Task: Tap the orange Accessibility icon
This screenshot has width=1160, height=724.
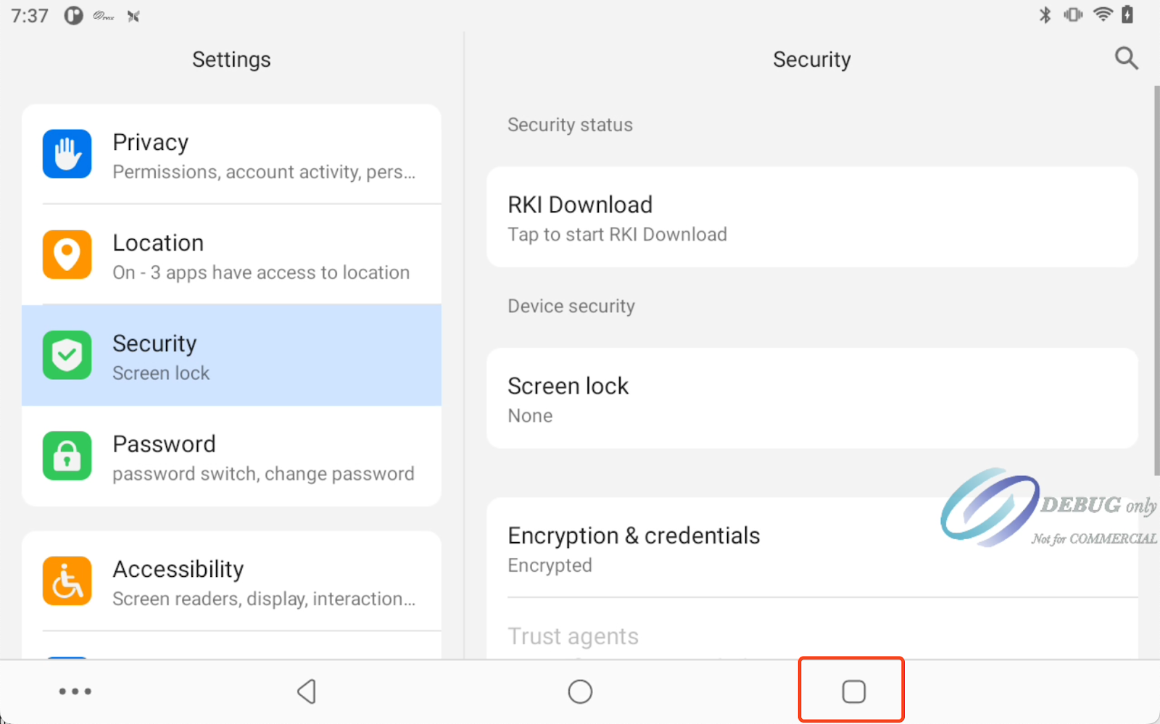Action: tap(67, 581)
